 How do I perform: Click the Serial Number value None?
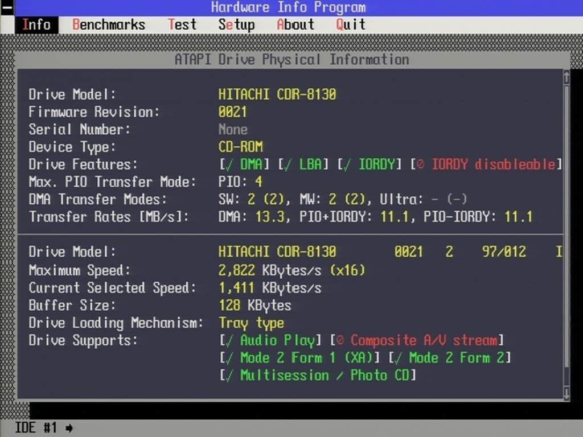pyautogui.click(x=233, y=129)
